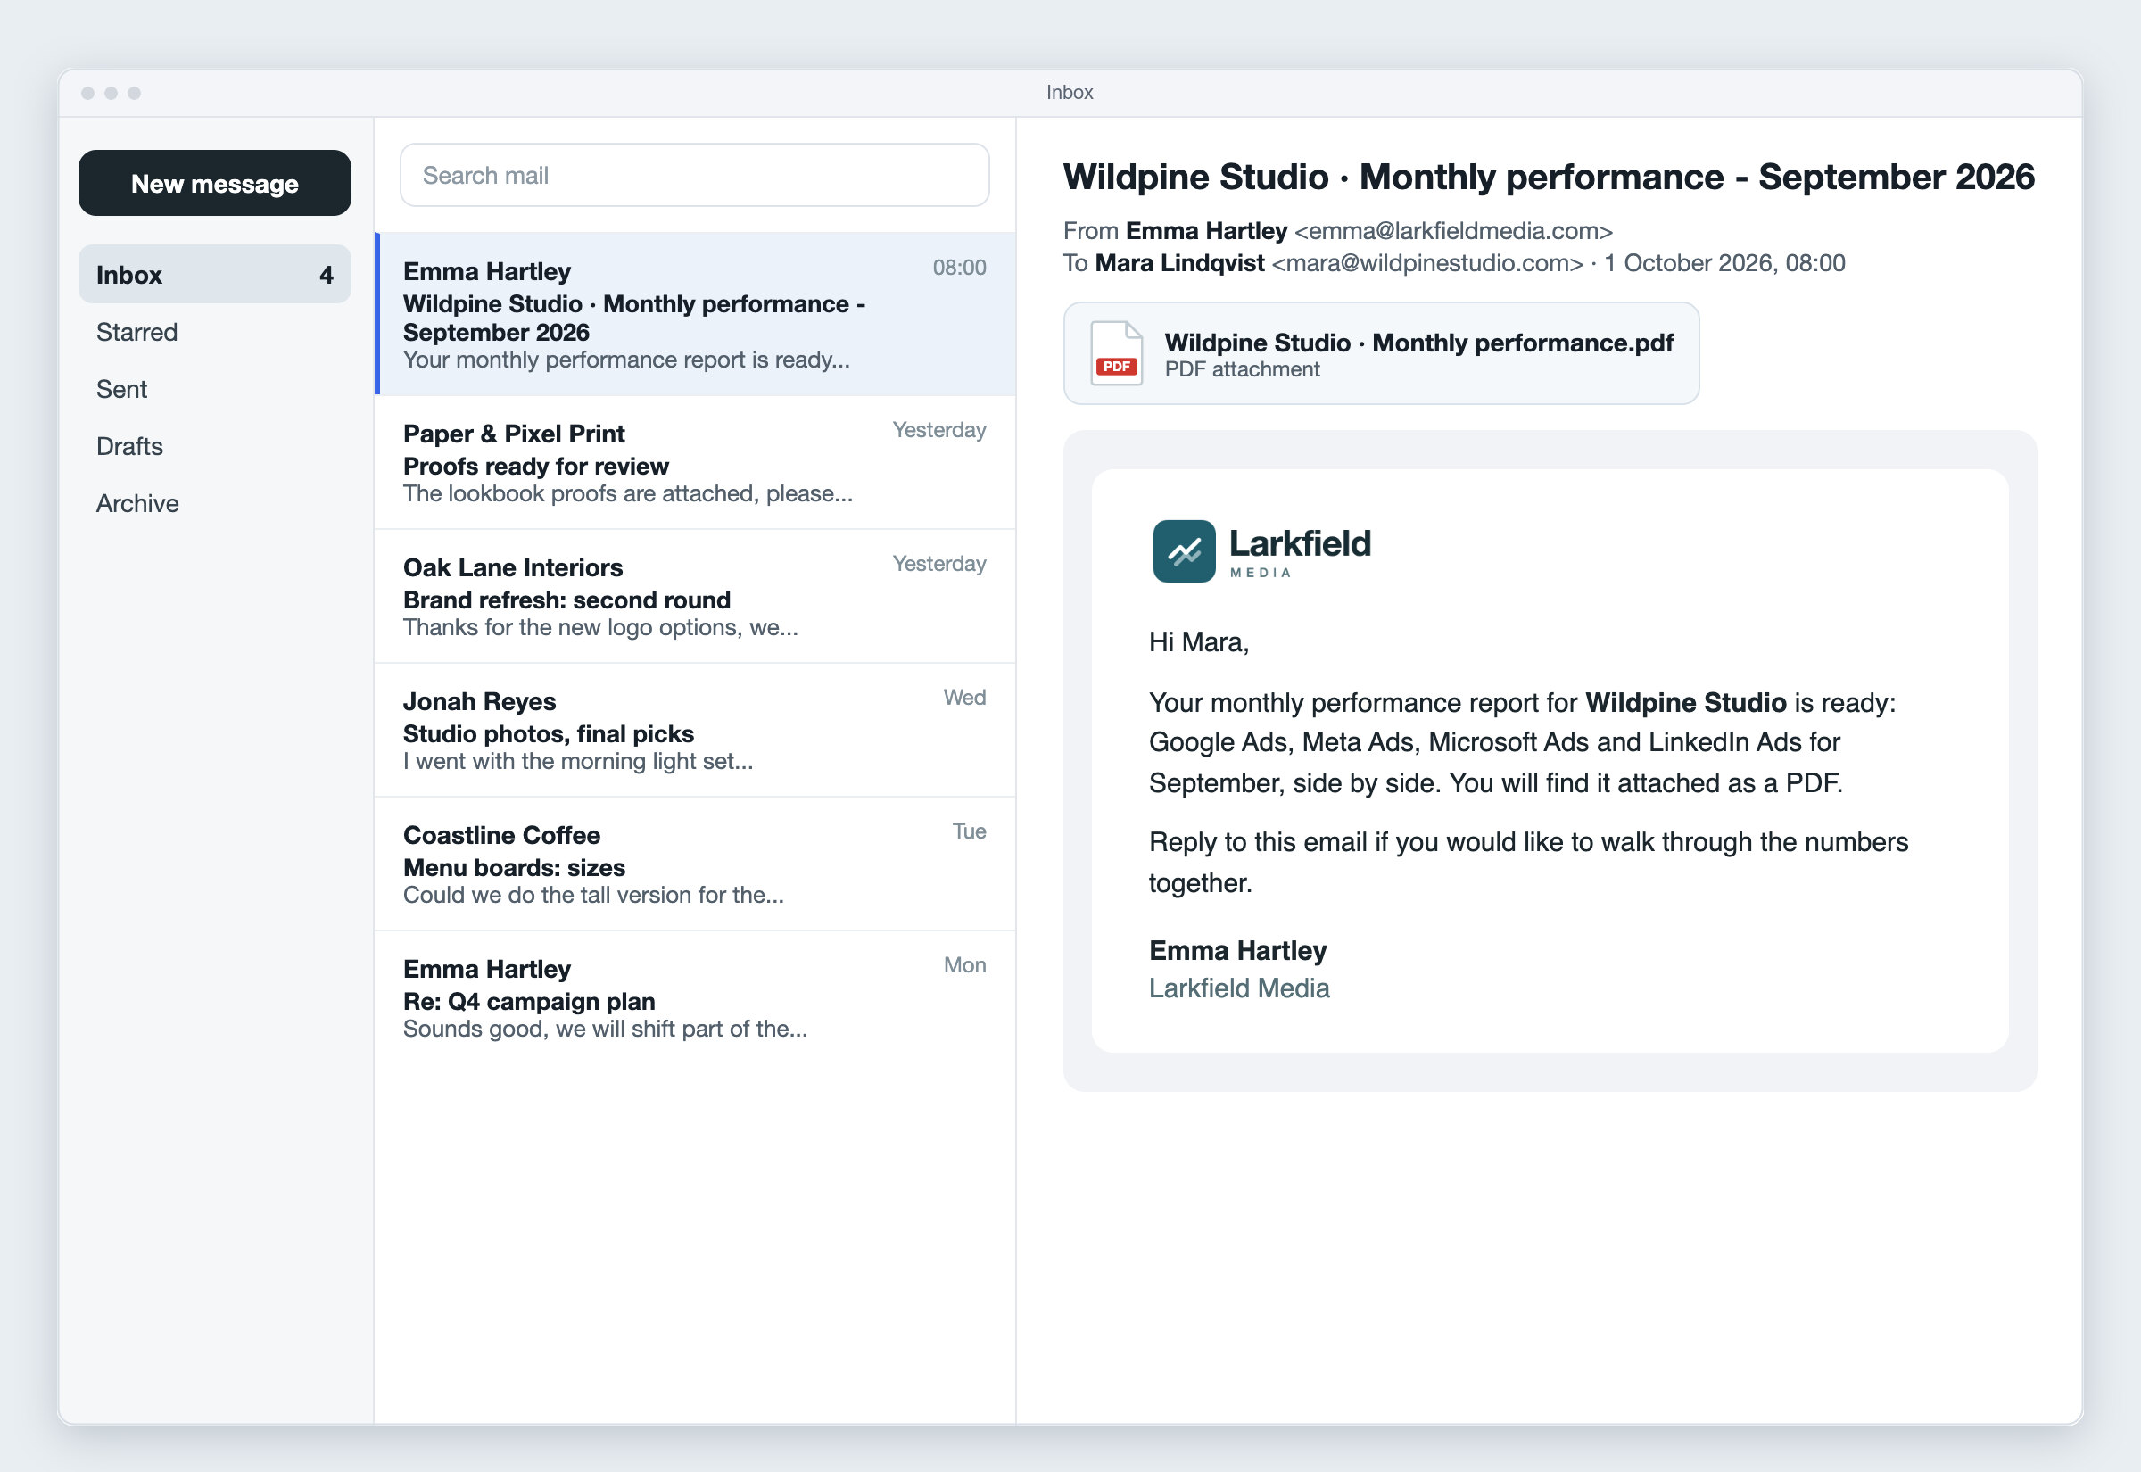Click the New message button
Viewport: 2141px width, 1472px height.
click(x=215, y=184)
